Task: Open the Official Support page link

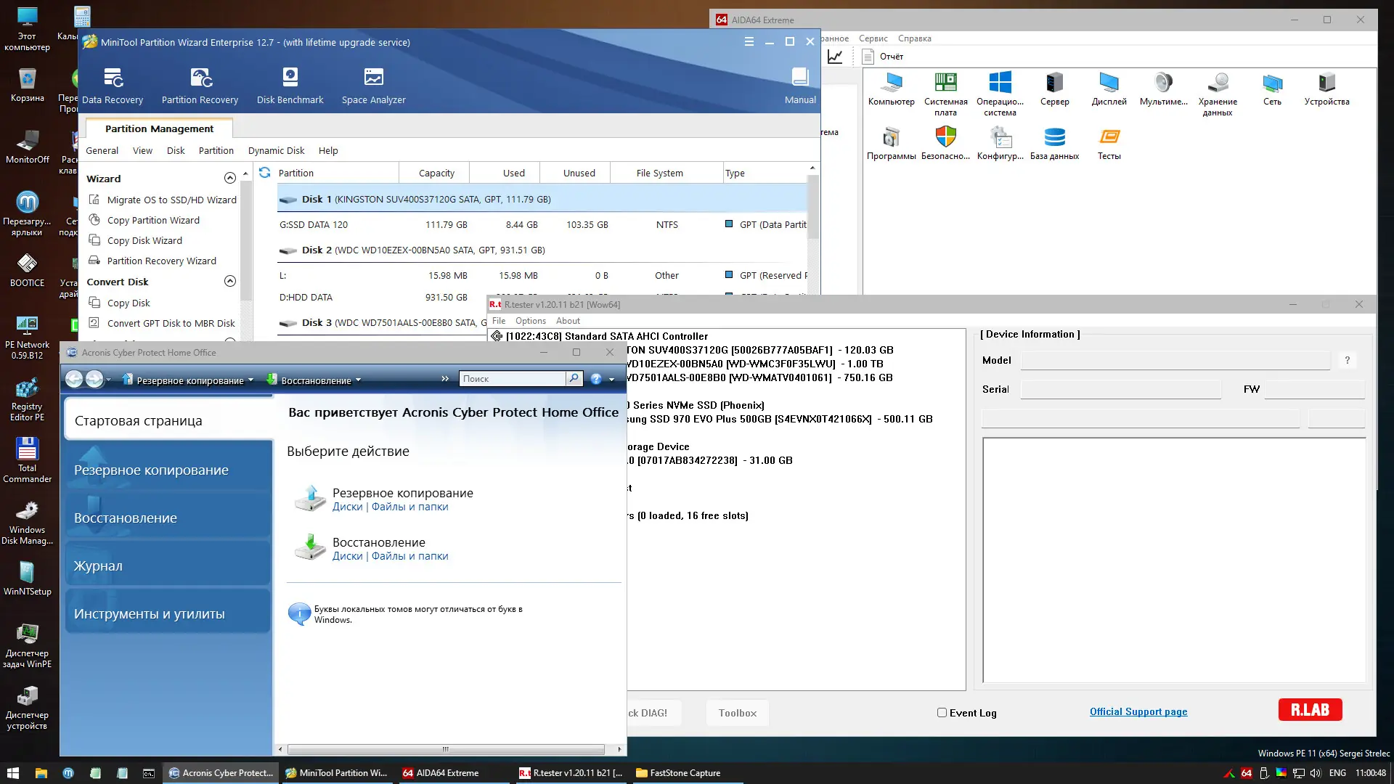Action: 1138,711
